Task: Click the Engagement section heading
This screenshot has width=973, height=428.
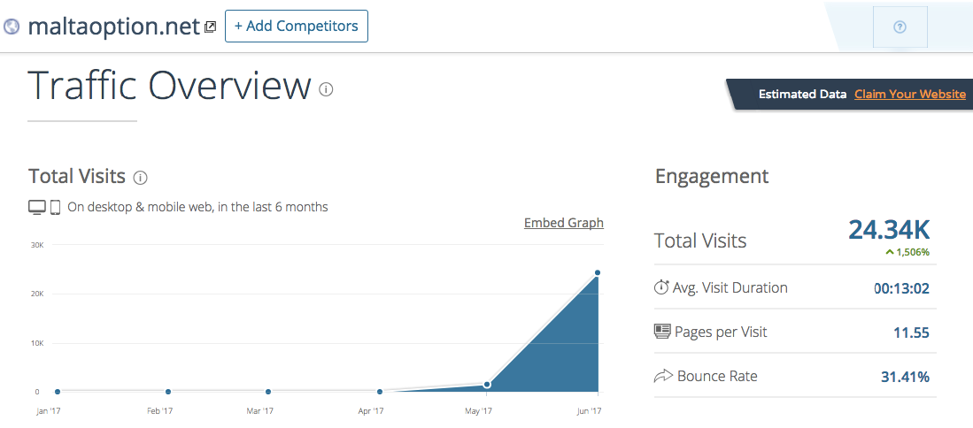Action: (712, 177)
